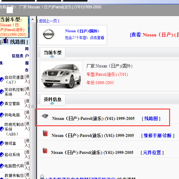Click the top bar 厂家:Nissan Patrol title text
This screenshot has width=179, height=179.
tap(60, 7)
